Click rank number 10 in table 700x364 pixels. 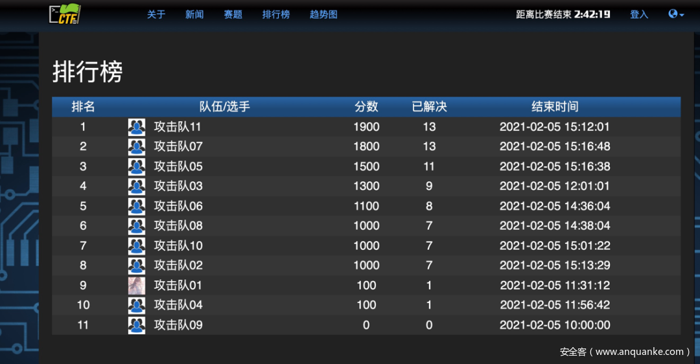(x=83, y=305)
